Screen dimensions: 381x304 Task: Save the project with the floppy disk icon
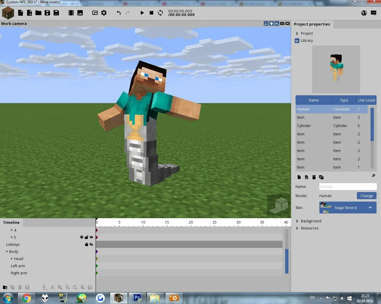pos(47,13)
